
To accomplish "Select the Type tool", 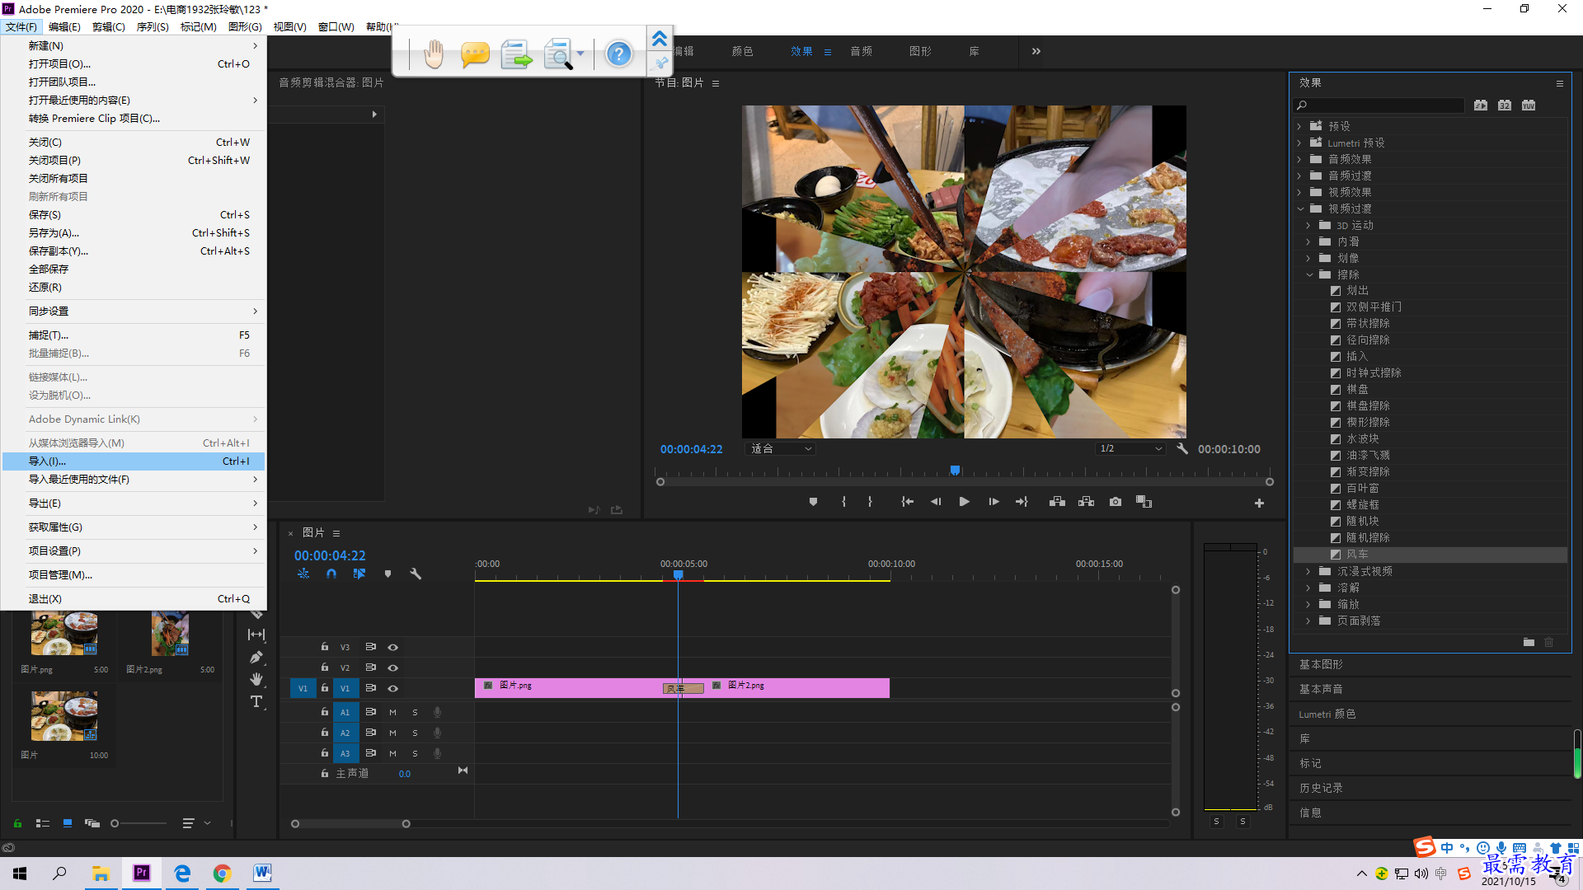I will [256, 701].
